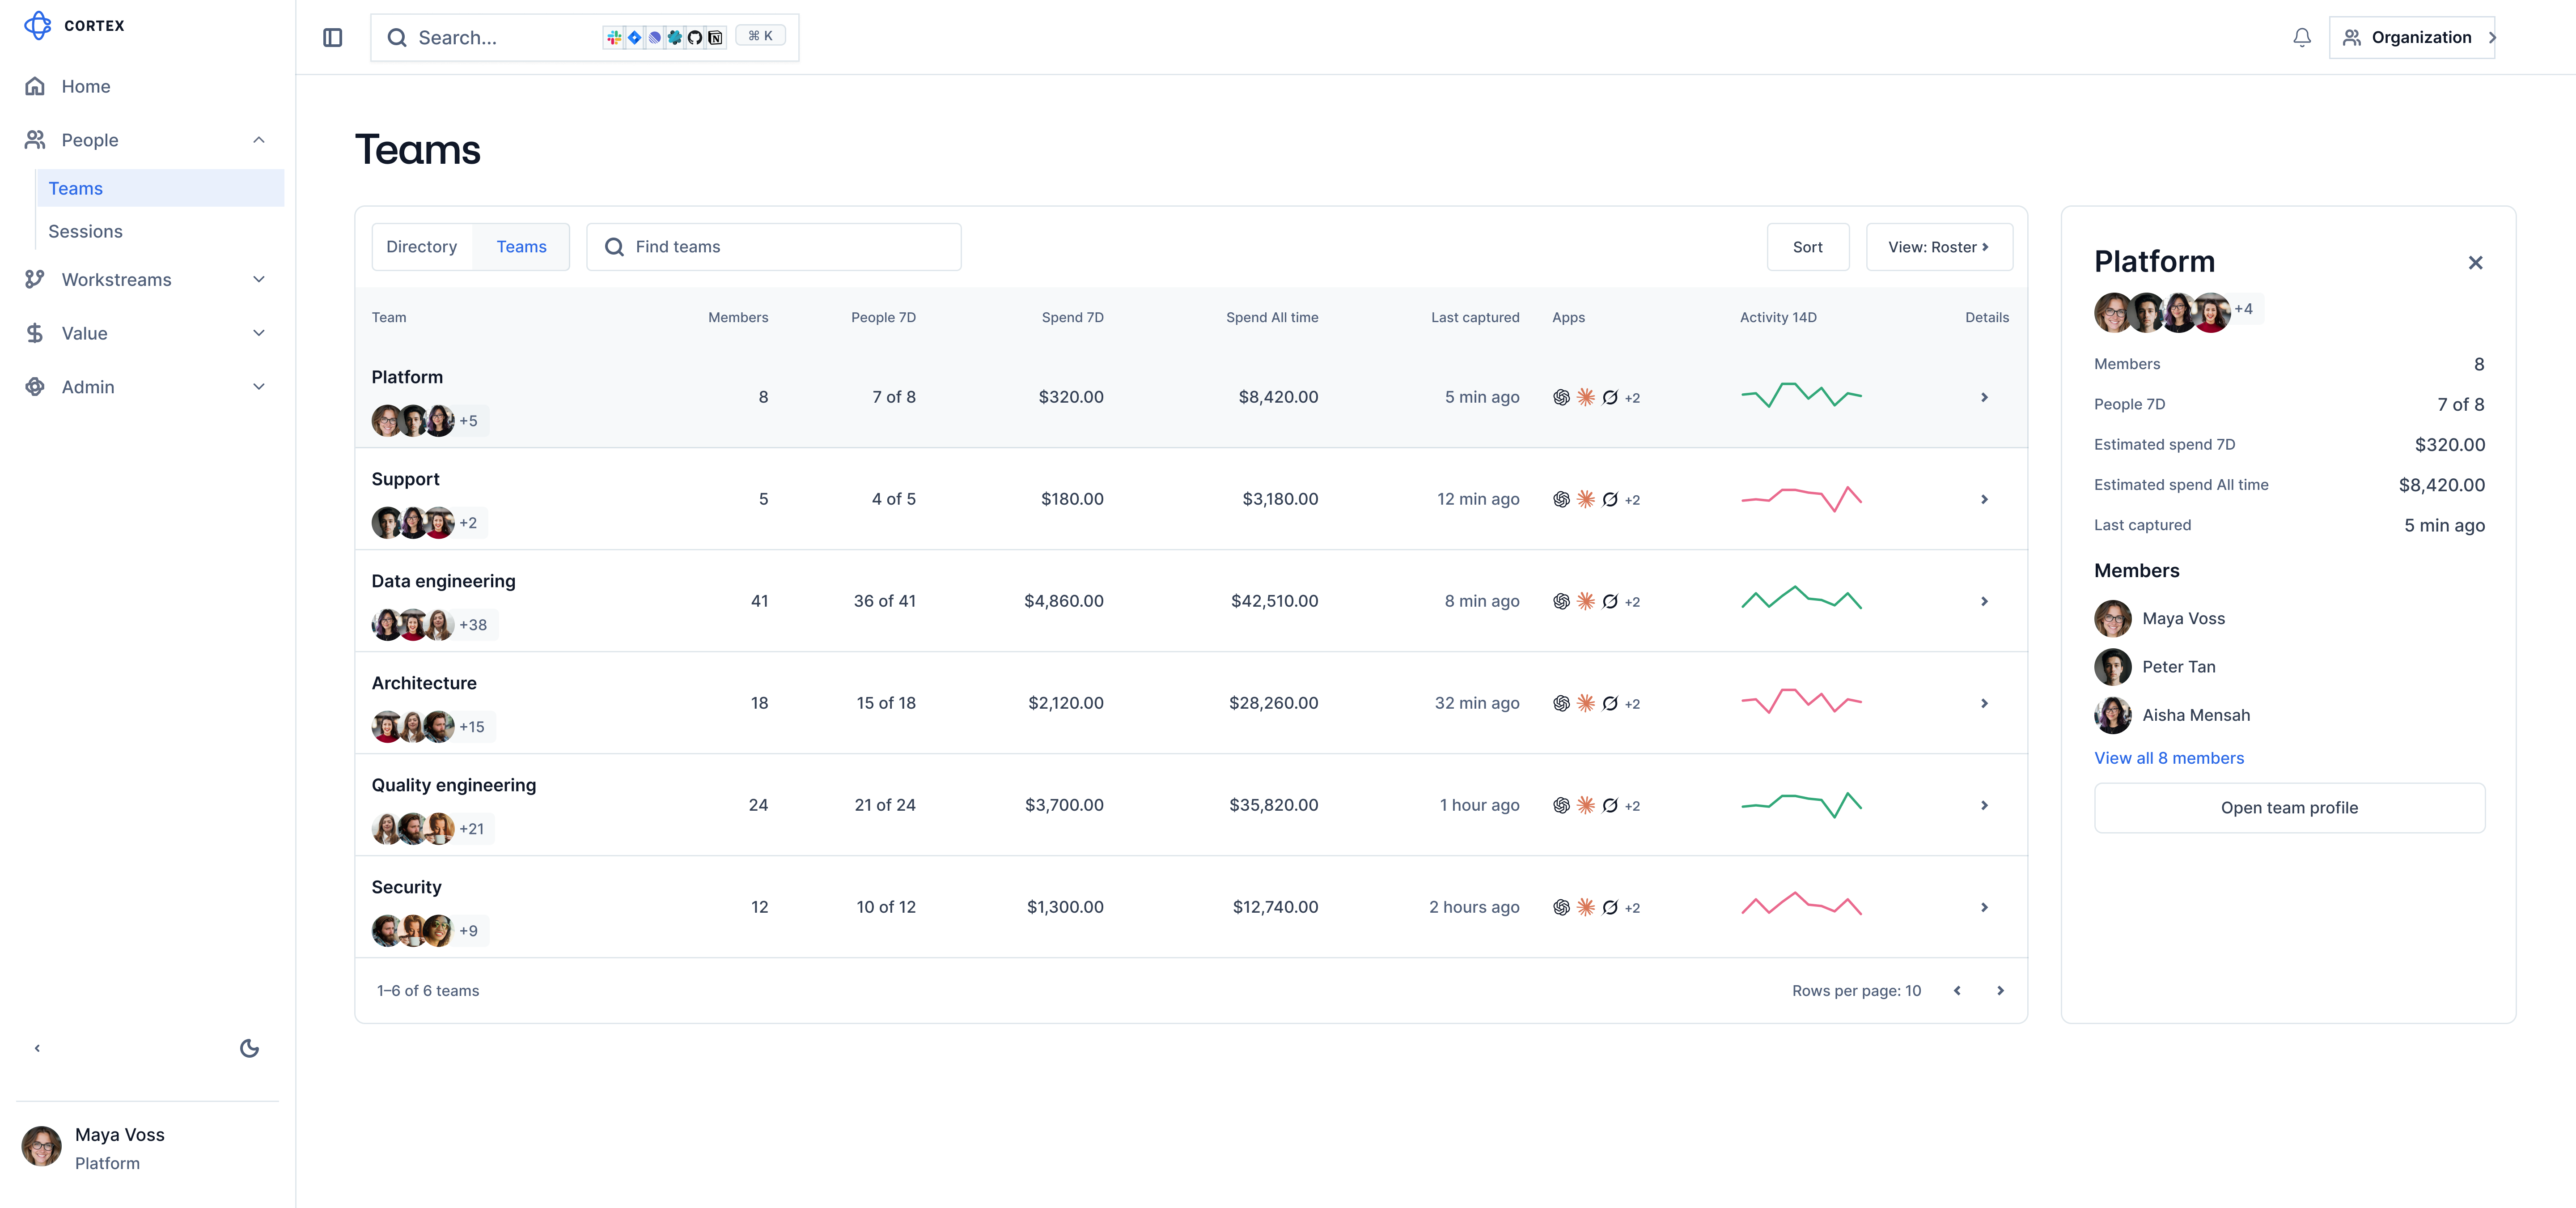The height and width of the screenshot is (1208, 2576).
Task: Collapse sidebar using bottom arrow
Action: (37, 1048)
